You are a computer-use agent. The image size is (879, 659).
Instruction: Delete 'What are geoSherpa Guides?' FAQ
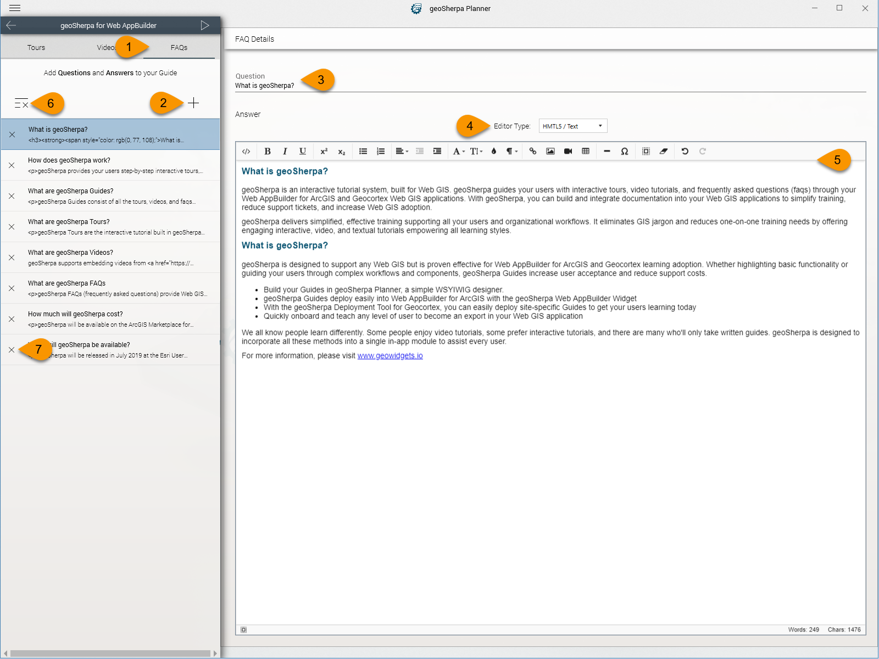pos(12,196)
